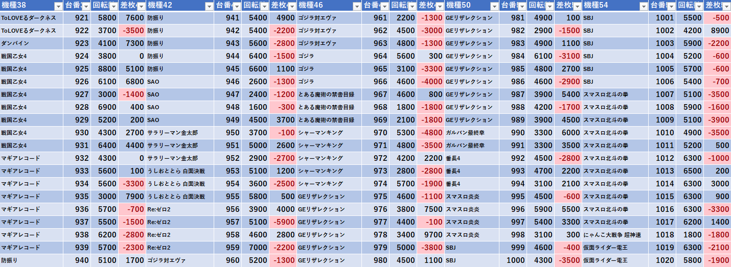Screen dimensions: 731x267
Task: Select the GEリザレクション cell in row 984
Action: (x=472, y=56)
